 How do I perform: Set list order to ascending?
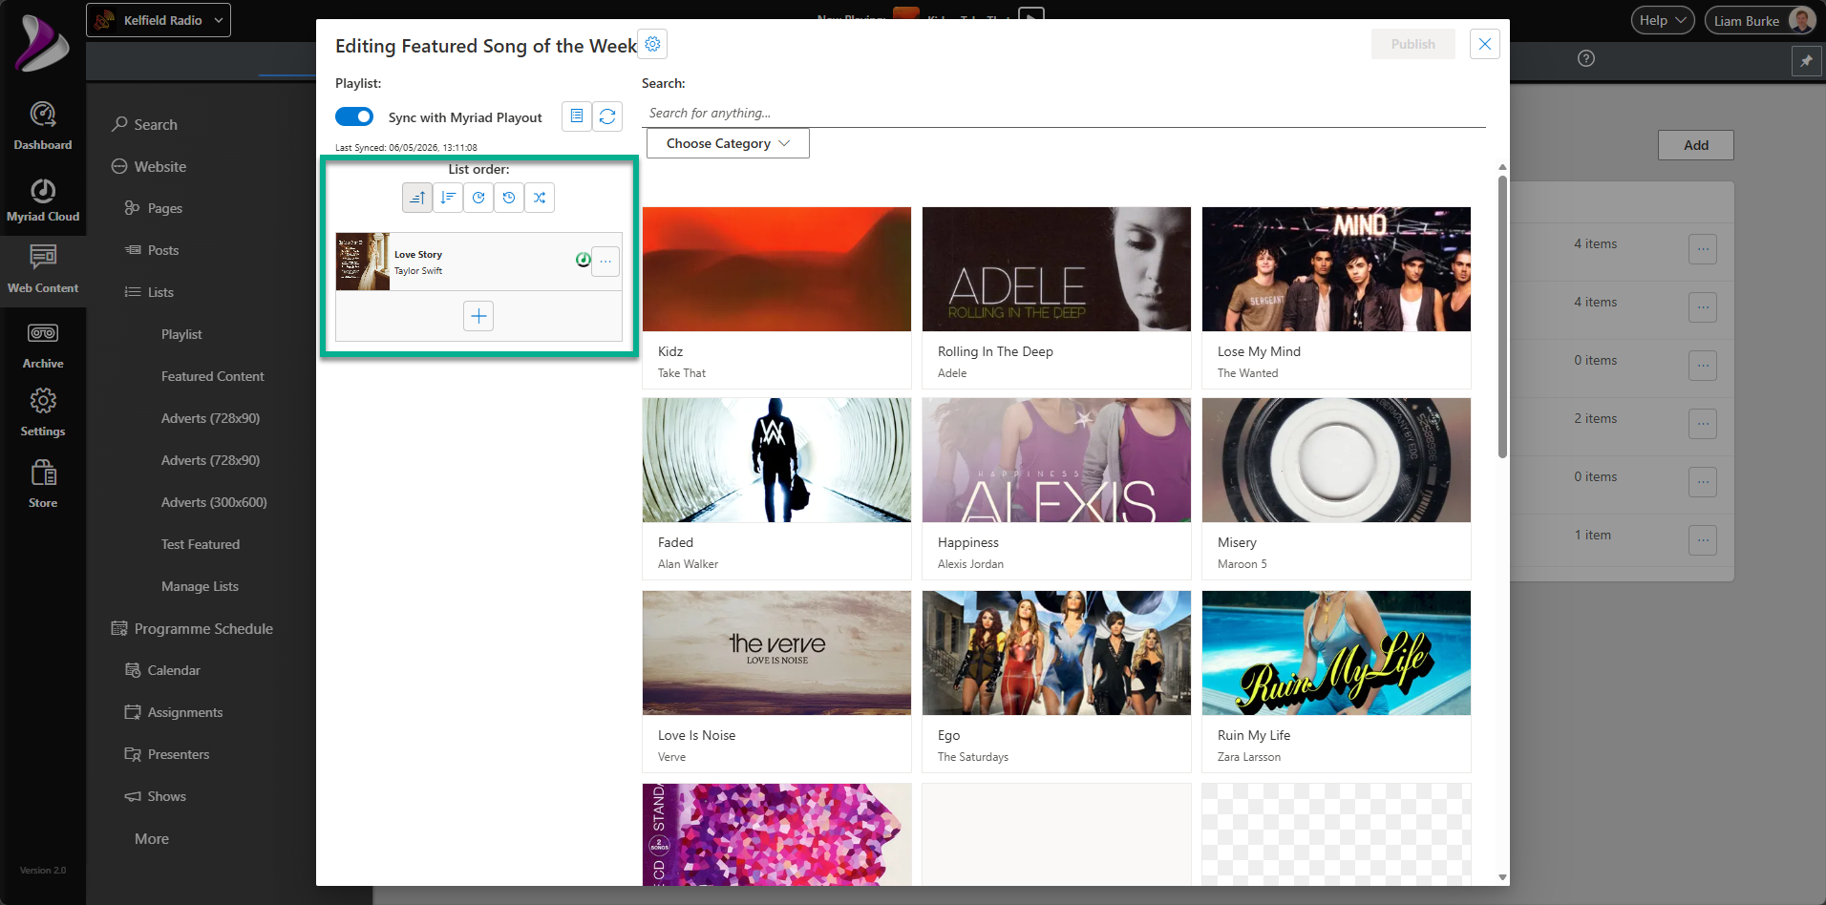coord(417,198)
